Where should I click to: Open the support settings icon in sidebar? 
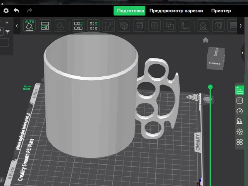[239, 121]
